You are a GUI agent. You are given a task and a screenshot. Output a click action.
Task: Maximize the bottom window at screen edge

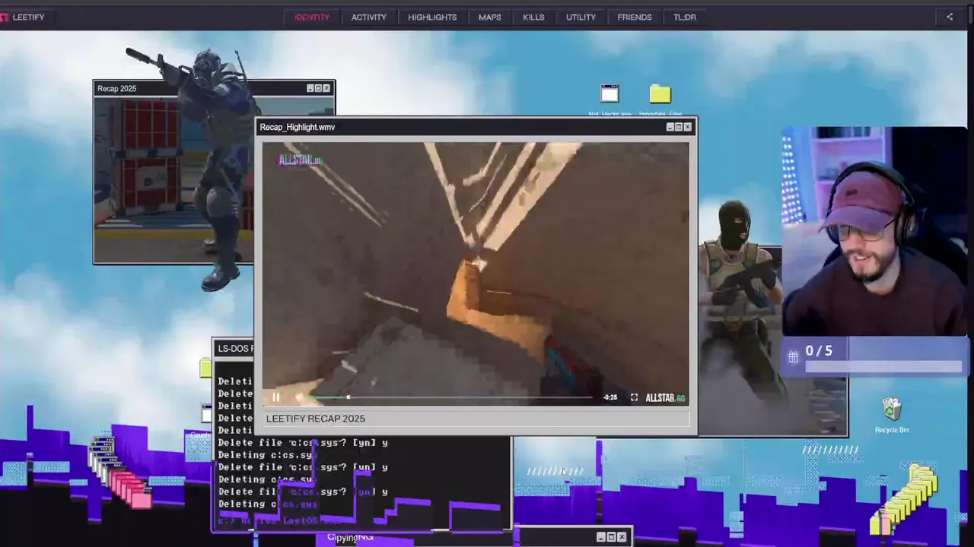tap(611, 537)
